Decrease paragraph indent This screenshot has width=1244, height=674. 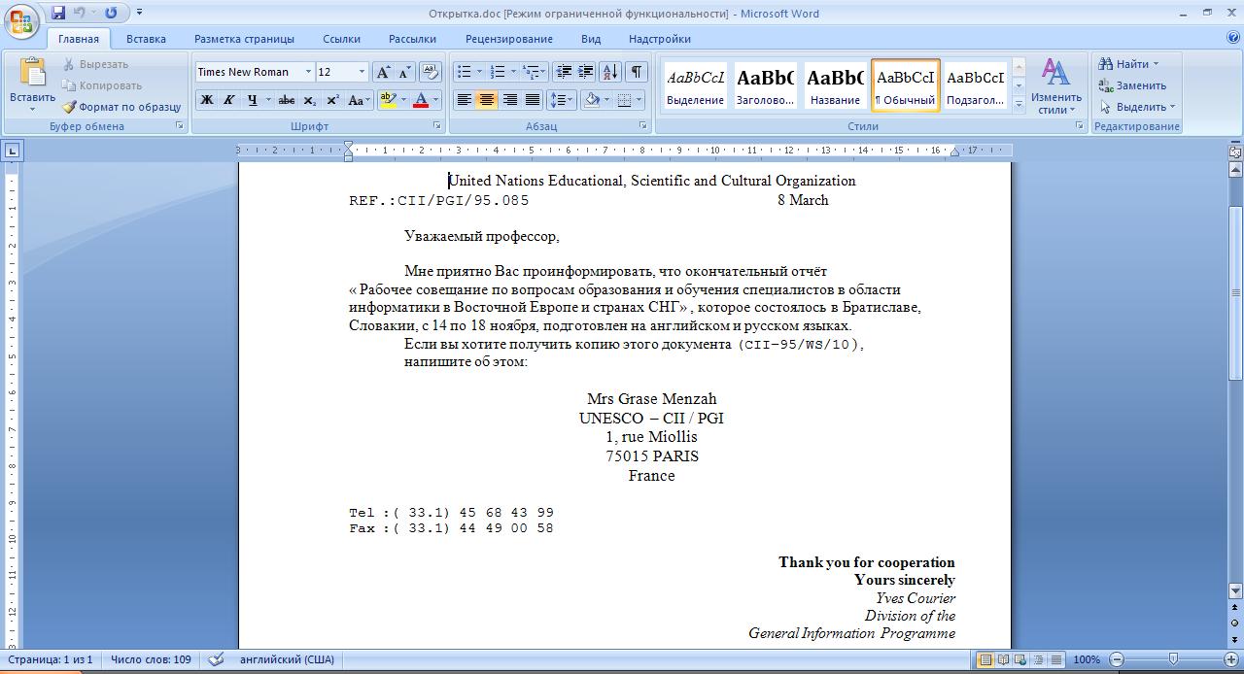564,72
